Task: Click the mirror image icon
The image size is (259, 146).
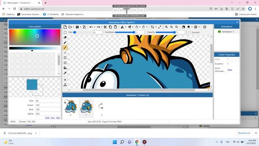Action: click(122, 27)
